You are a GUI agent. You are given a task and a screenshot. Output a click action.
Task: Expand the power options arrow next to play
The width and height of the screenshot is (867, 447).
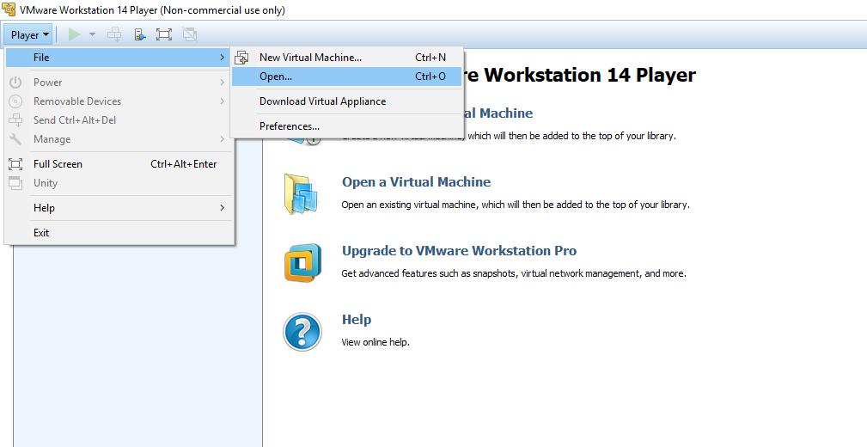(x=92, y=35)
